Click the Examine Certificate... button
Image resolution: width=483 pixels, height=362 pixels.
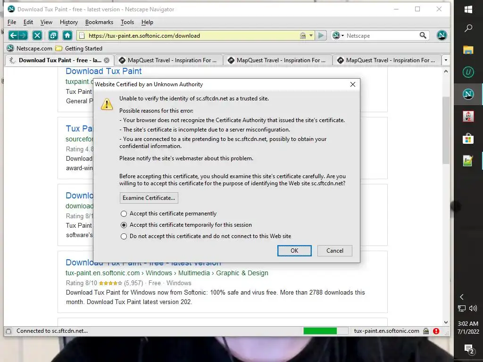(149, 198)
